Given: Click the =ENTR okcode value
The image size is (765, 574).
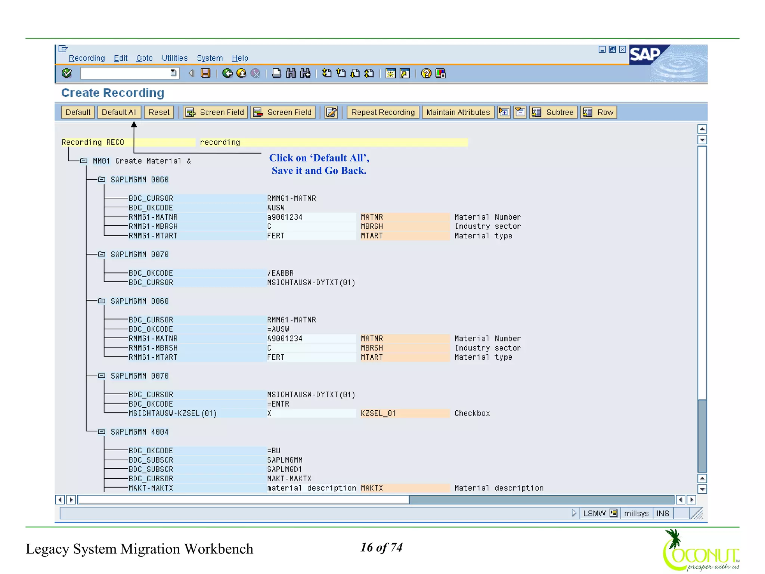Looking at the screenshot, I should 278,404.
